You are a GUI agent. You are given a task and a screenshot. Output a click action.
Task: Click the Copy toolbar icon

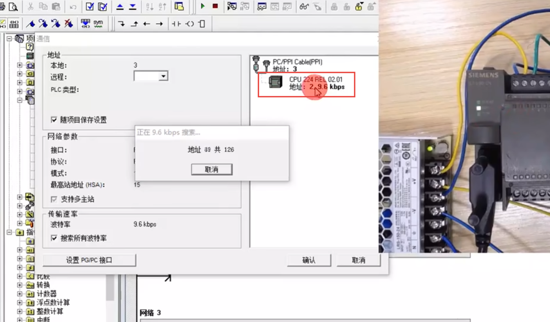click(x=43, y=7)
